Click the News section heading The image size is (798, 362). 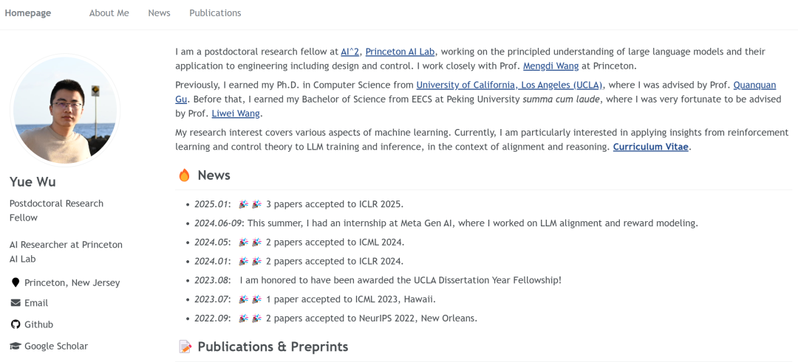(x=214, y=175)
